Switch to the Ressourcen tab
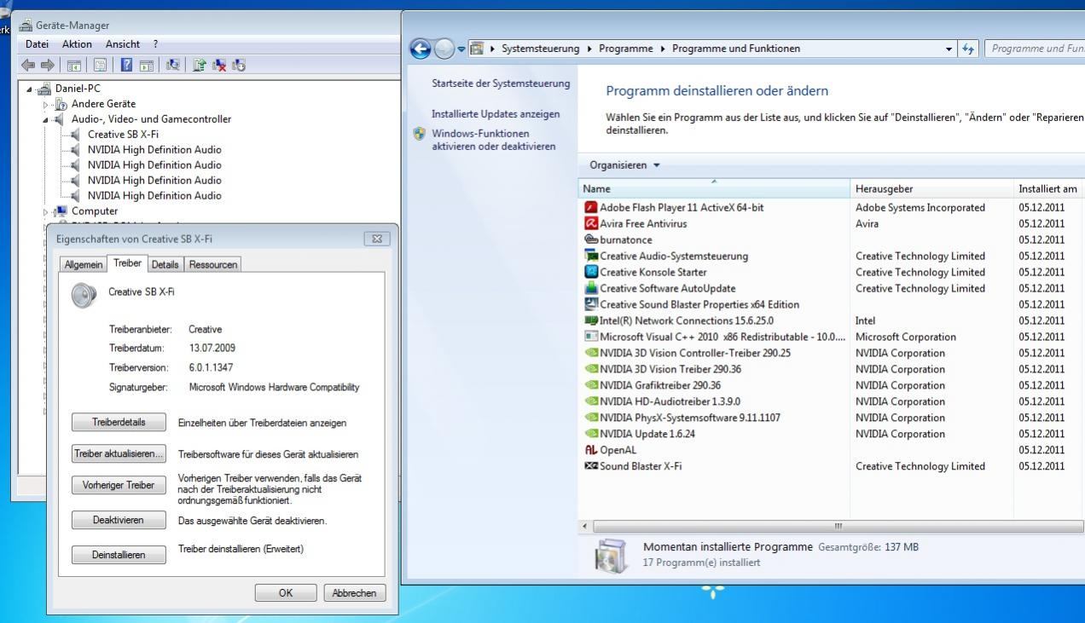 (x=213, y=265)
